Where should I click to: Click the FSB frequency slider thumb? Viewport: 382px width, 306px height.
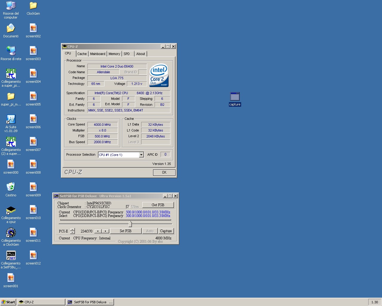pos(130,224)
